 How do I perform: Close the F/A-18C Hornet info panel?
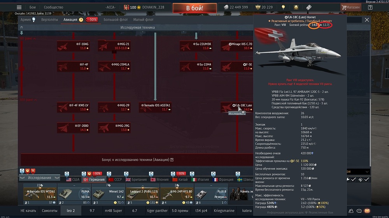(367, 20)
